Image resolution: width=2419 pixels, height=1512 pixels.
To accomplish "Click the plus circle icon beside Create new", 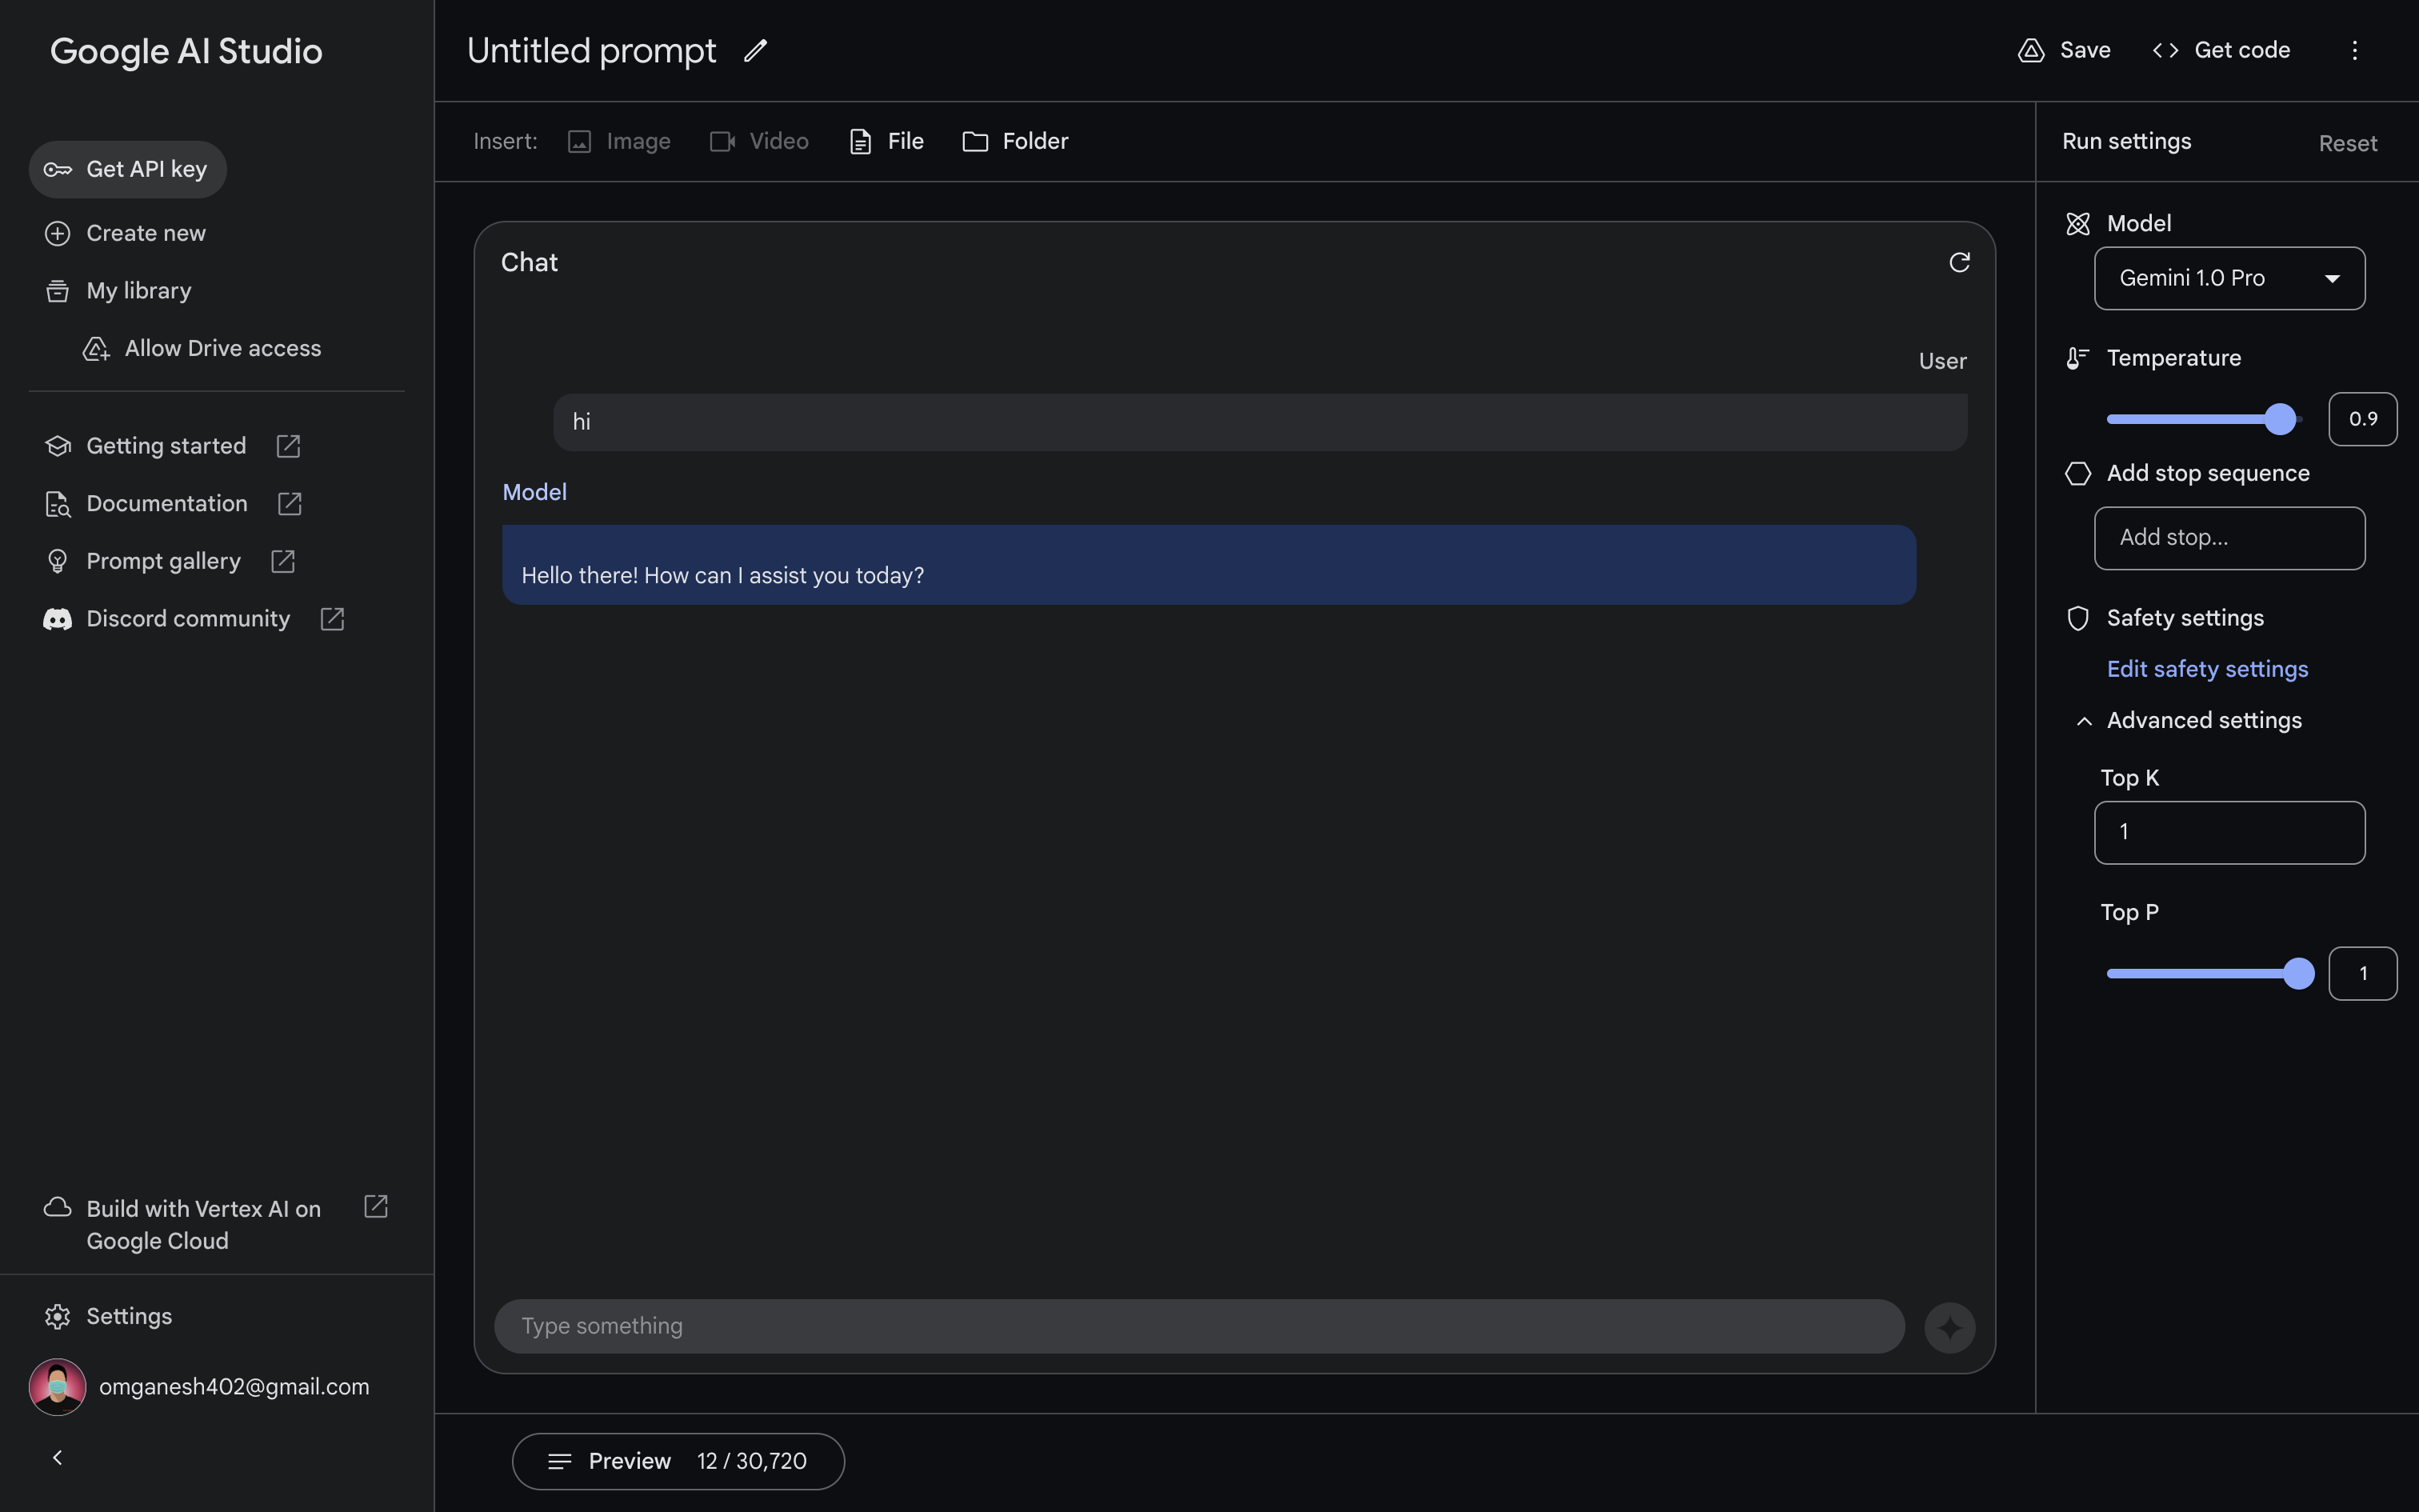I will coord(57,233).
